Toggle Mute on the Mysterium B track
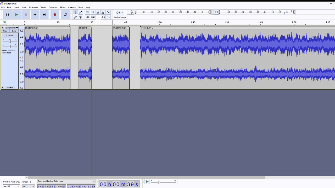Image resolution: width=335 pixels, height=188 pixels. point(5,31)
